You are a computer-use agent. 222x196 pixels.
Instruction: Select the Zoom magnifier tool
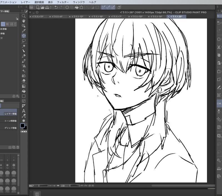click(x=24, y=16)
